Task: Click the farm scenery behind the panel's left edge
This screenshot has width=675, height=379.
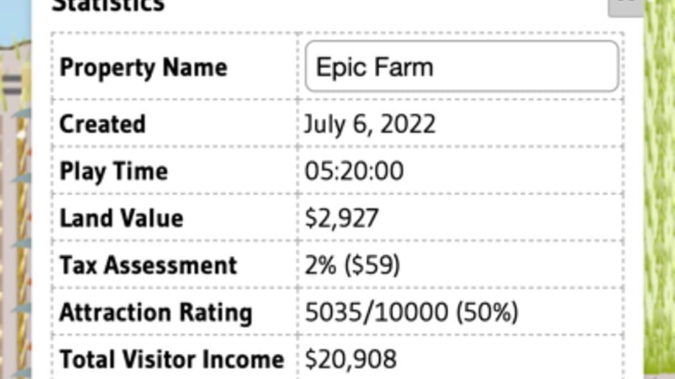Action: 15,215
